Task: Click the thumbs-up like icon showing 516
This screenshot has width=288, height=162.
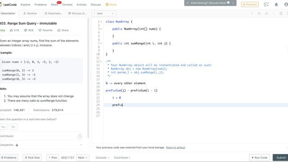Action: point(11,30)
